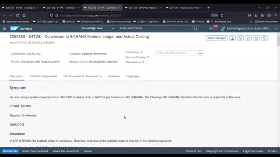Open S/4 HANA Home bookmark
Viewport: 280px width, 157px height.
(176, 21)
